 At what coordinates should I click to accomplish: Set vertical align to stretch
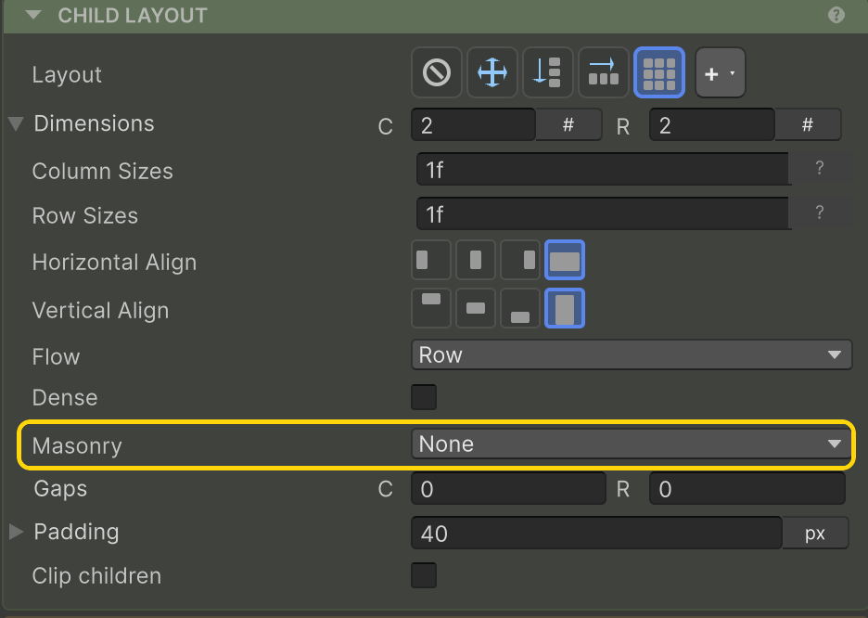point(565,308)
